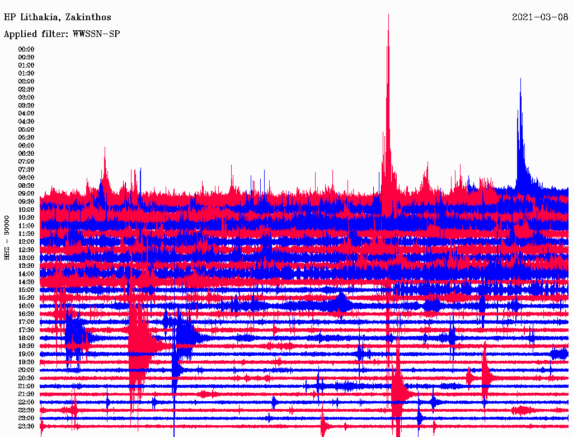Select the 17:30 time label
This screenshot has width=573, height=437.
[x=26, y=330]
